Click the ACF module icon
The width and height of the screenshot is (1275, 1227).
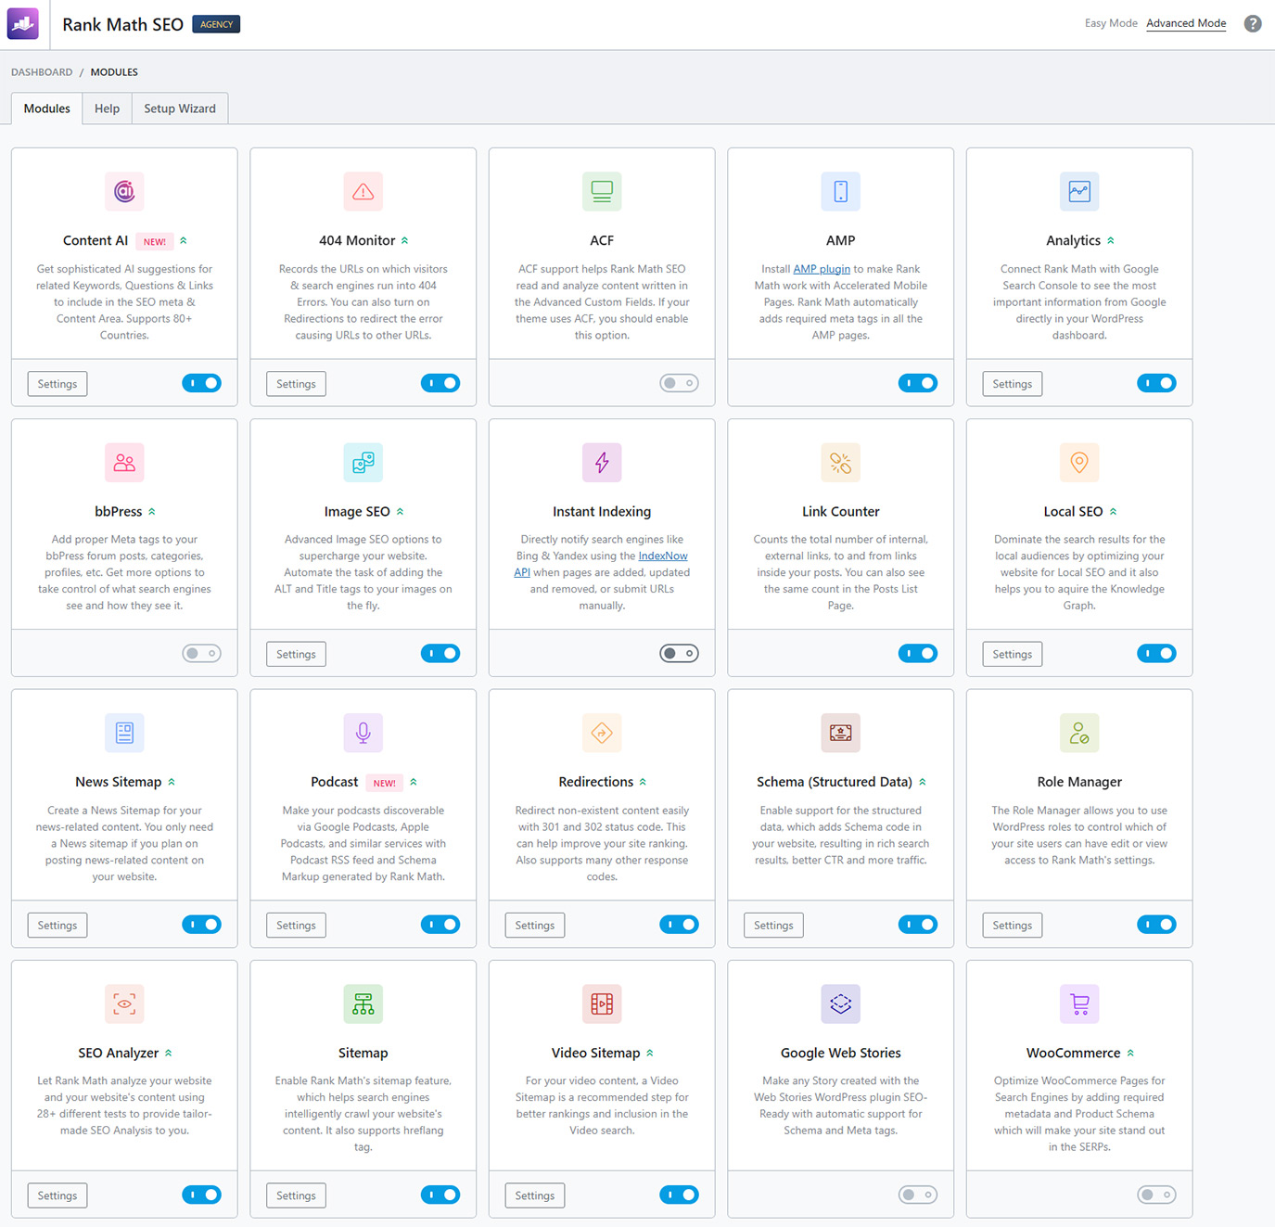[602, 191]
